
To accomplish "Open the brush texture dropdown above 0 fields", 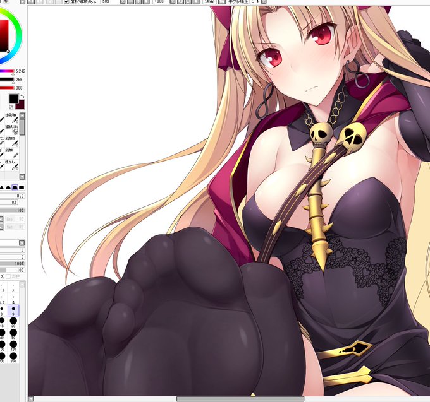I will tap(22, 243).
